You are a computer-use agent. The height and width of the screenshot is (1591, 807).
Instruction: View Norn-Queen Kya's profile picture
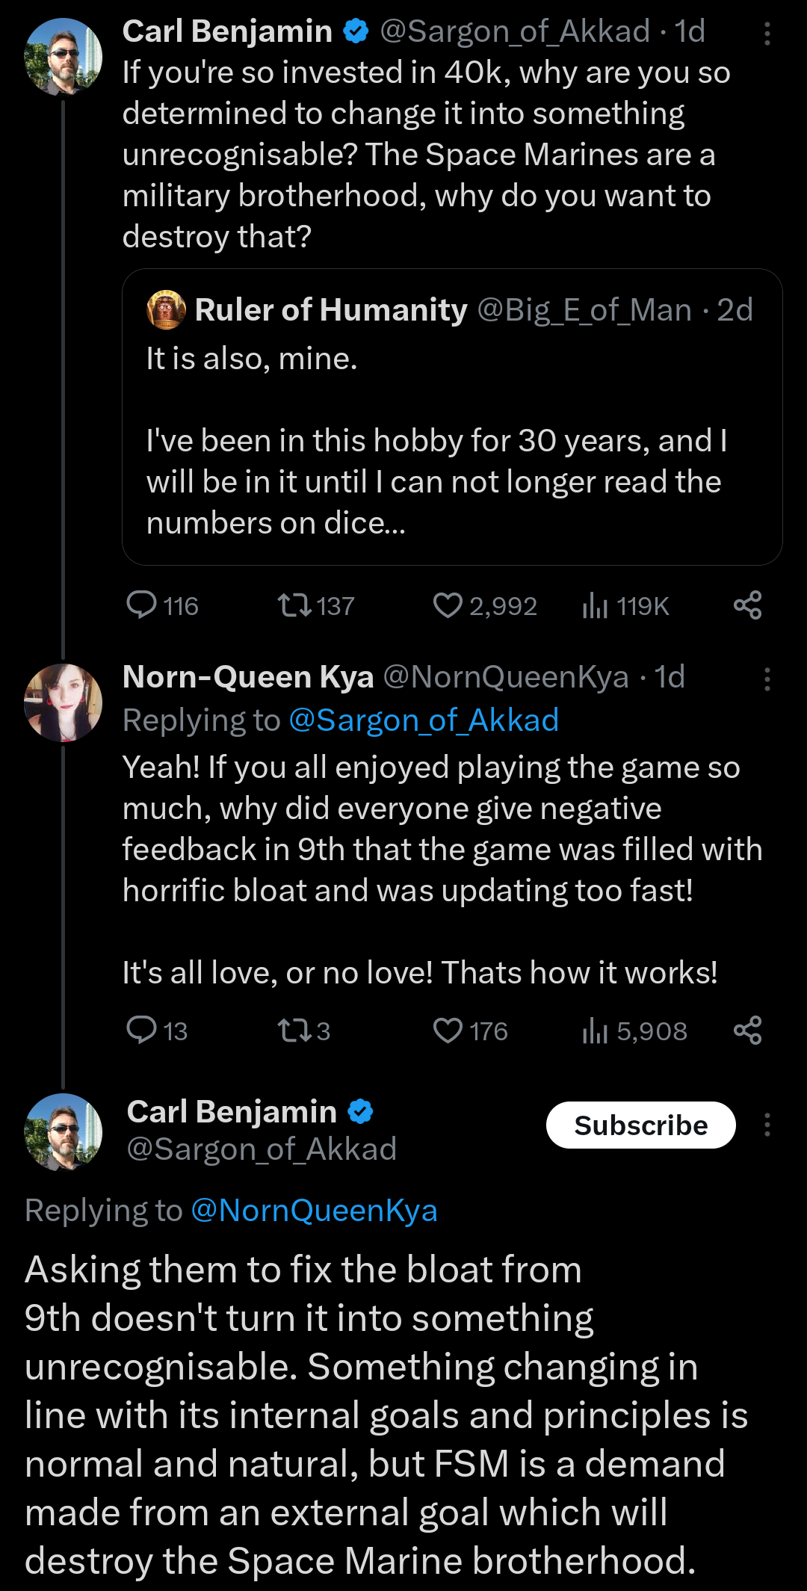pos(64,702)
